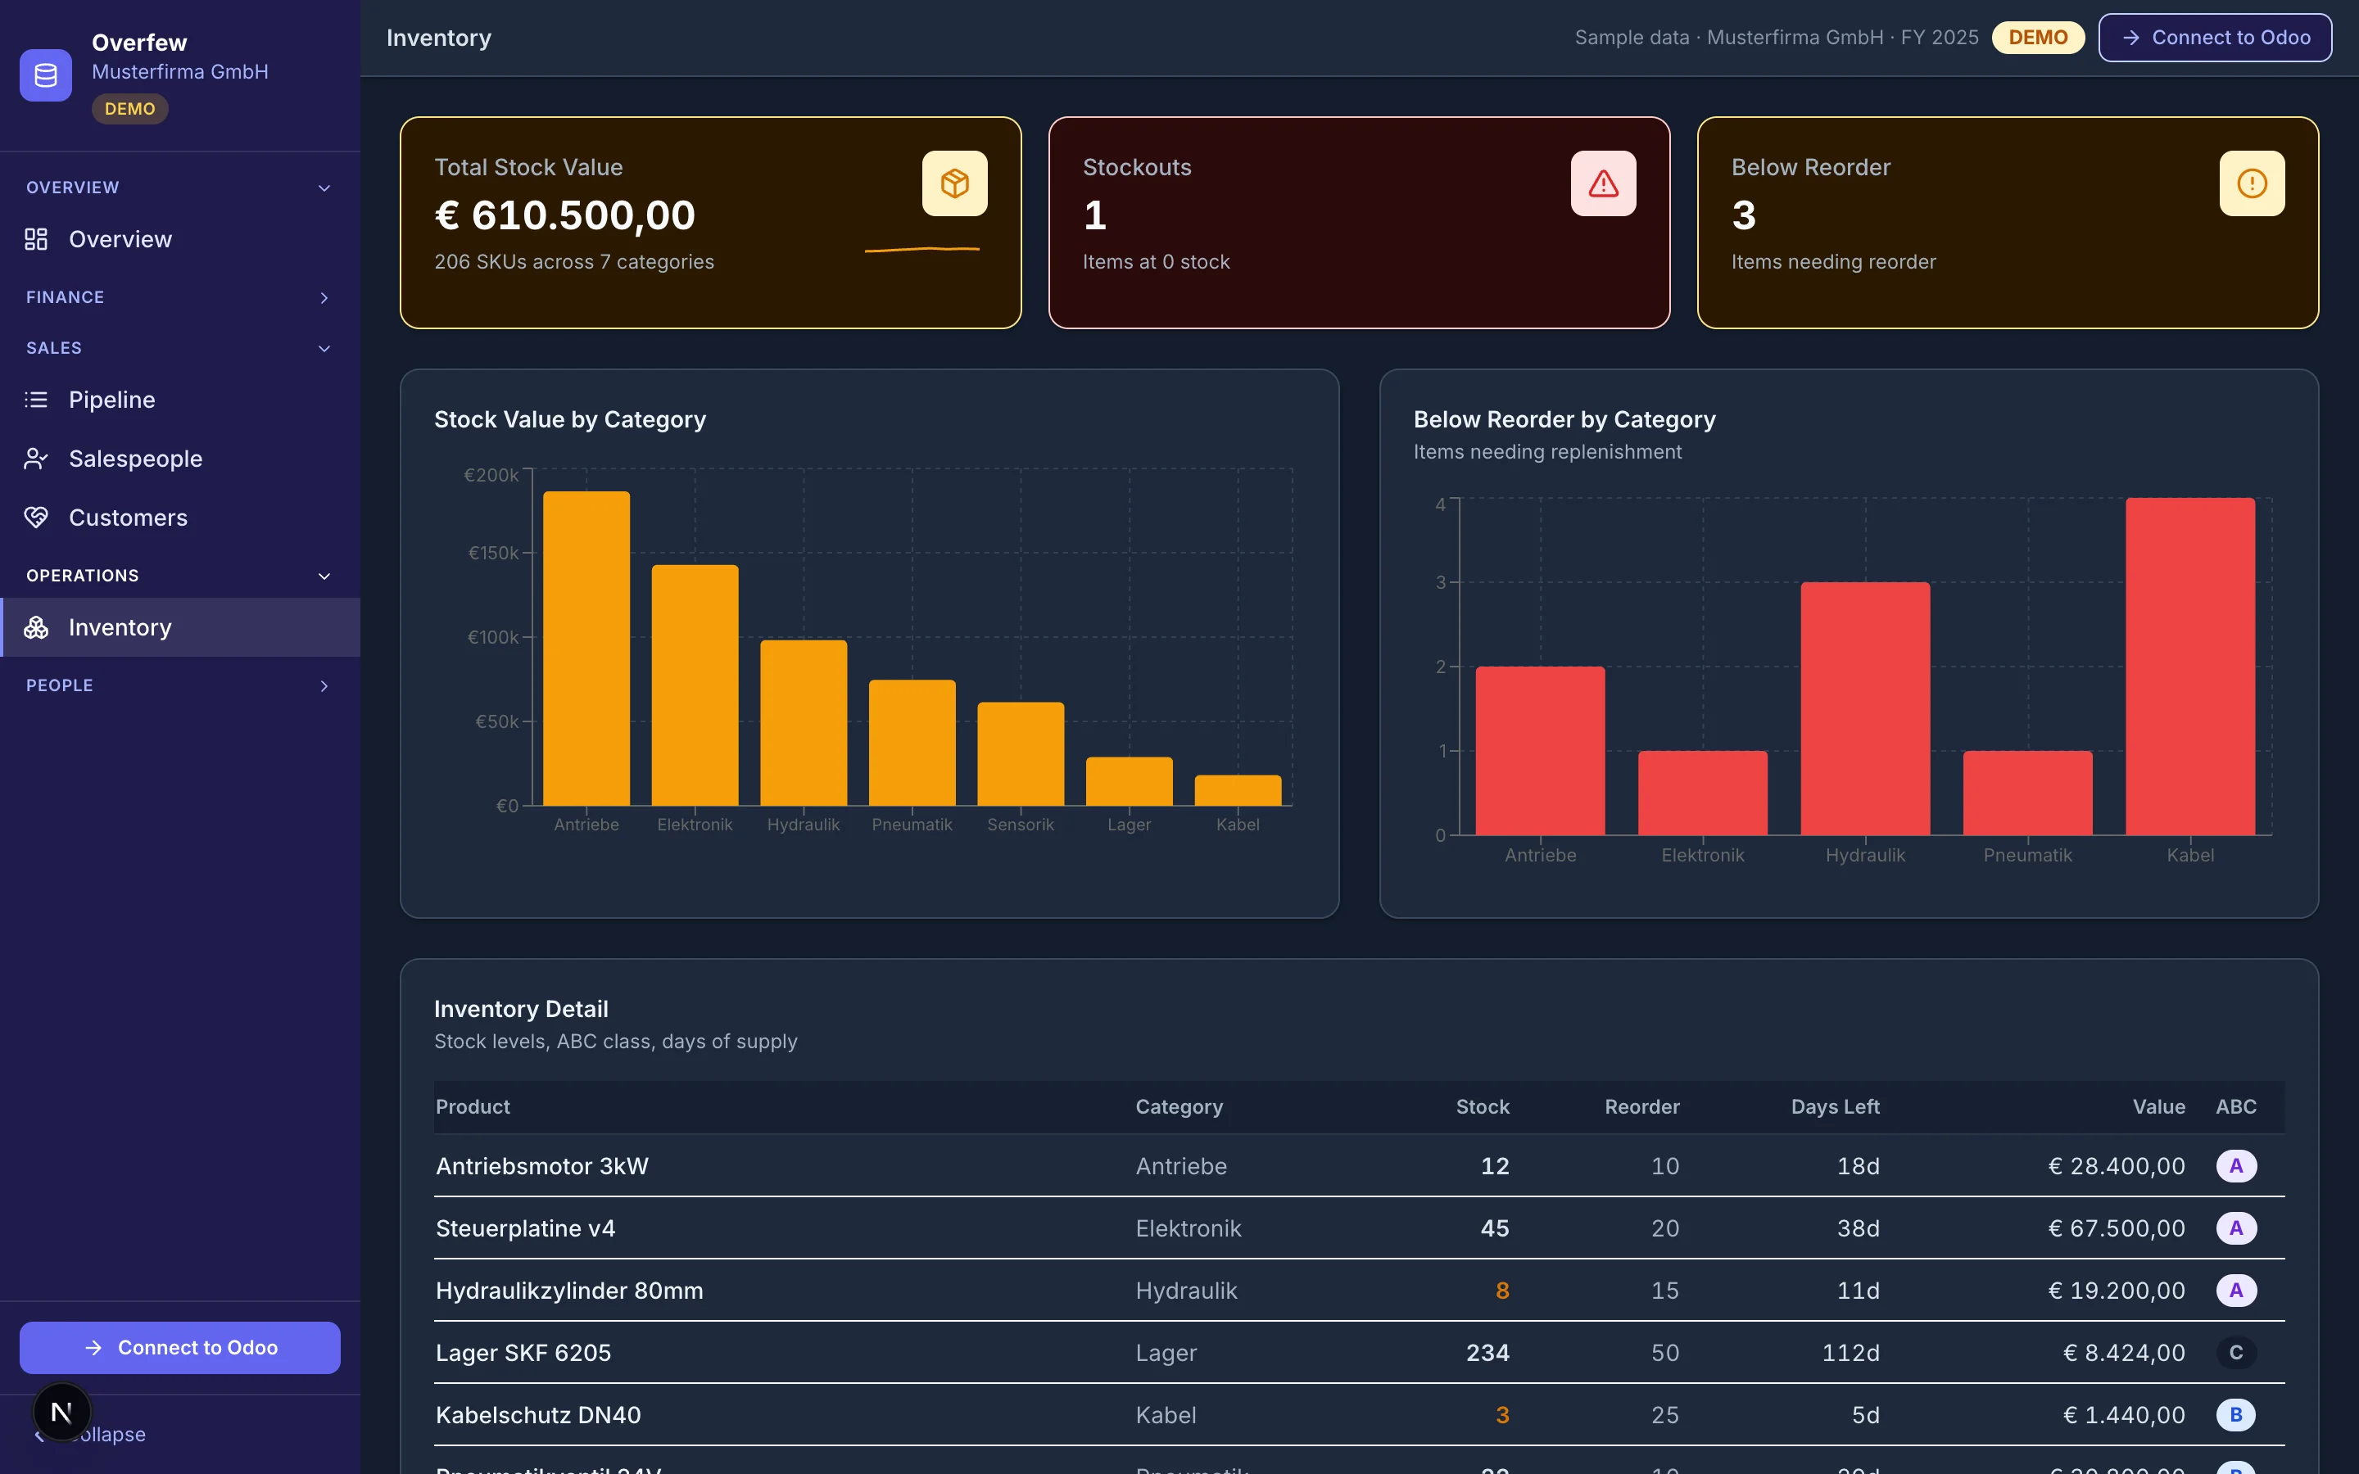Select the Steuerplatine v4 product name

click(525, 1228)
